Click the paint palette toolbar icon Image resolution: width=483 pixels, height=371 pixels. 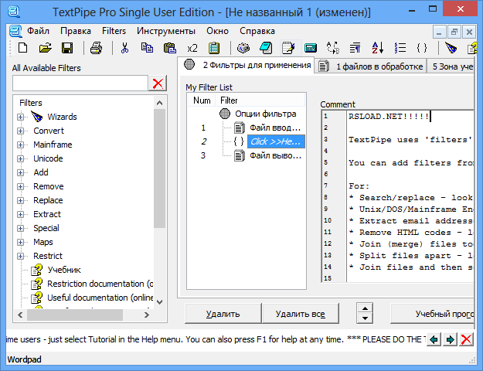tap(243, 48)
